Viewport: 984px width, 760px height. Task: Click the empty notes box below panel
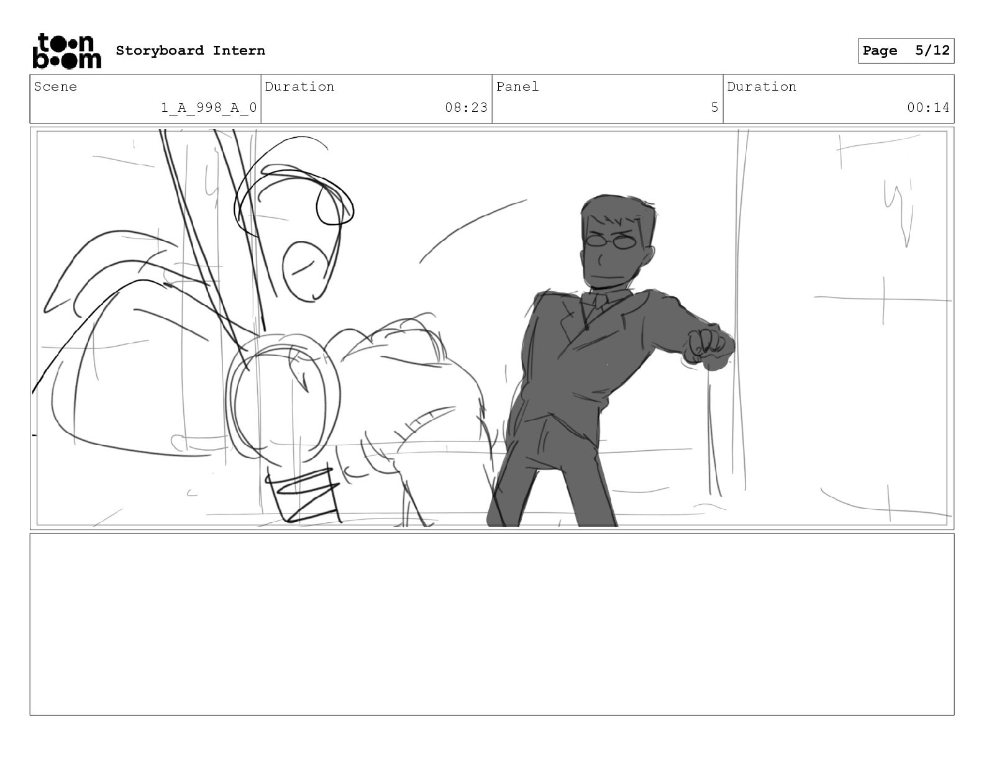[x=492, y=624]
